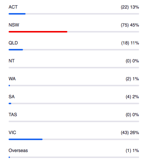Click the ACT blue progress bar
Screen dimensions: 147x164
coord(17,14)
